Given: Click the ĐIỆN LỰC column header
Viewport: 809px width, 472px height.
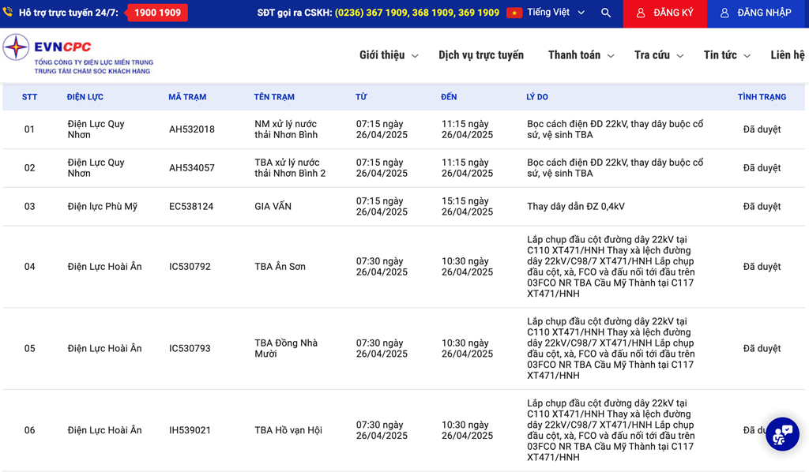Looking at the screenshot, I should click(x=85, y=97).
